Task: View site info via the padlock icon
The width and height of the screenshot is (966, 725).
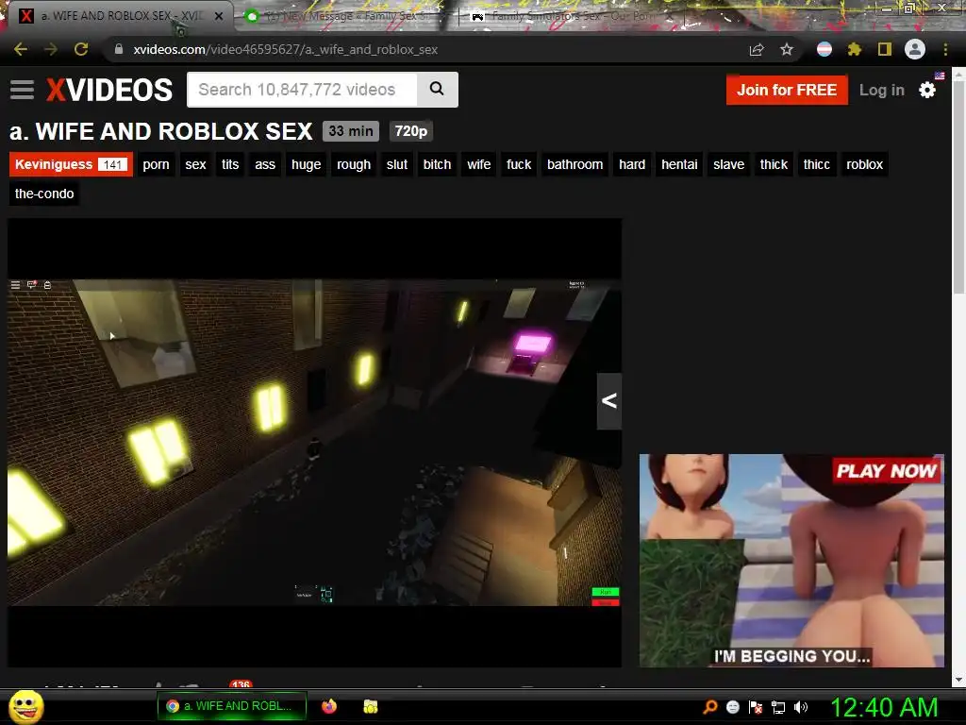Action: point(118,49)
